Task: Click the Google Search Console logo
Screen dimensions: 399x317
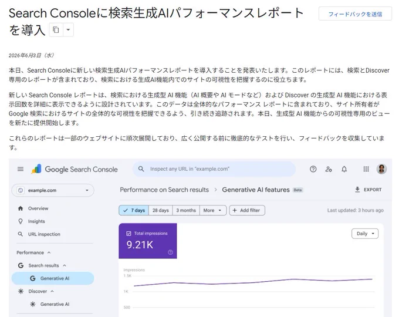Action: [x=75, y=169]
